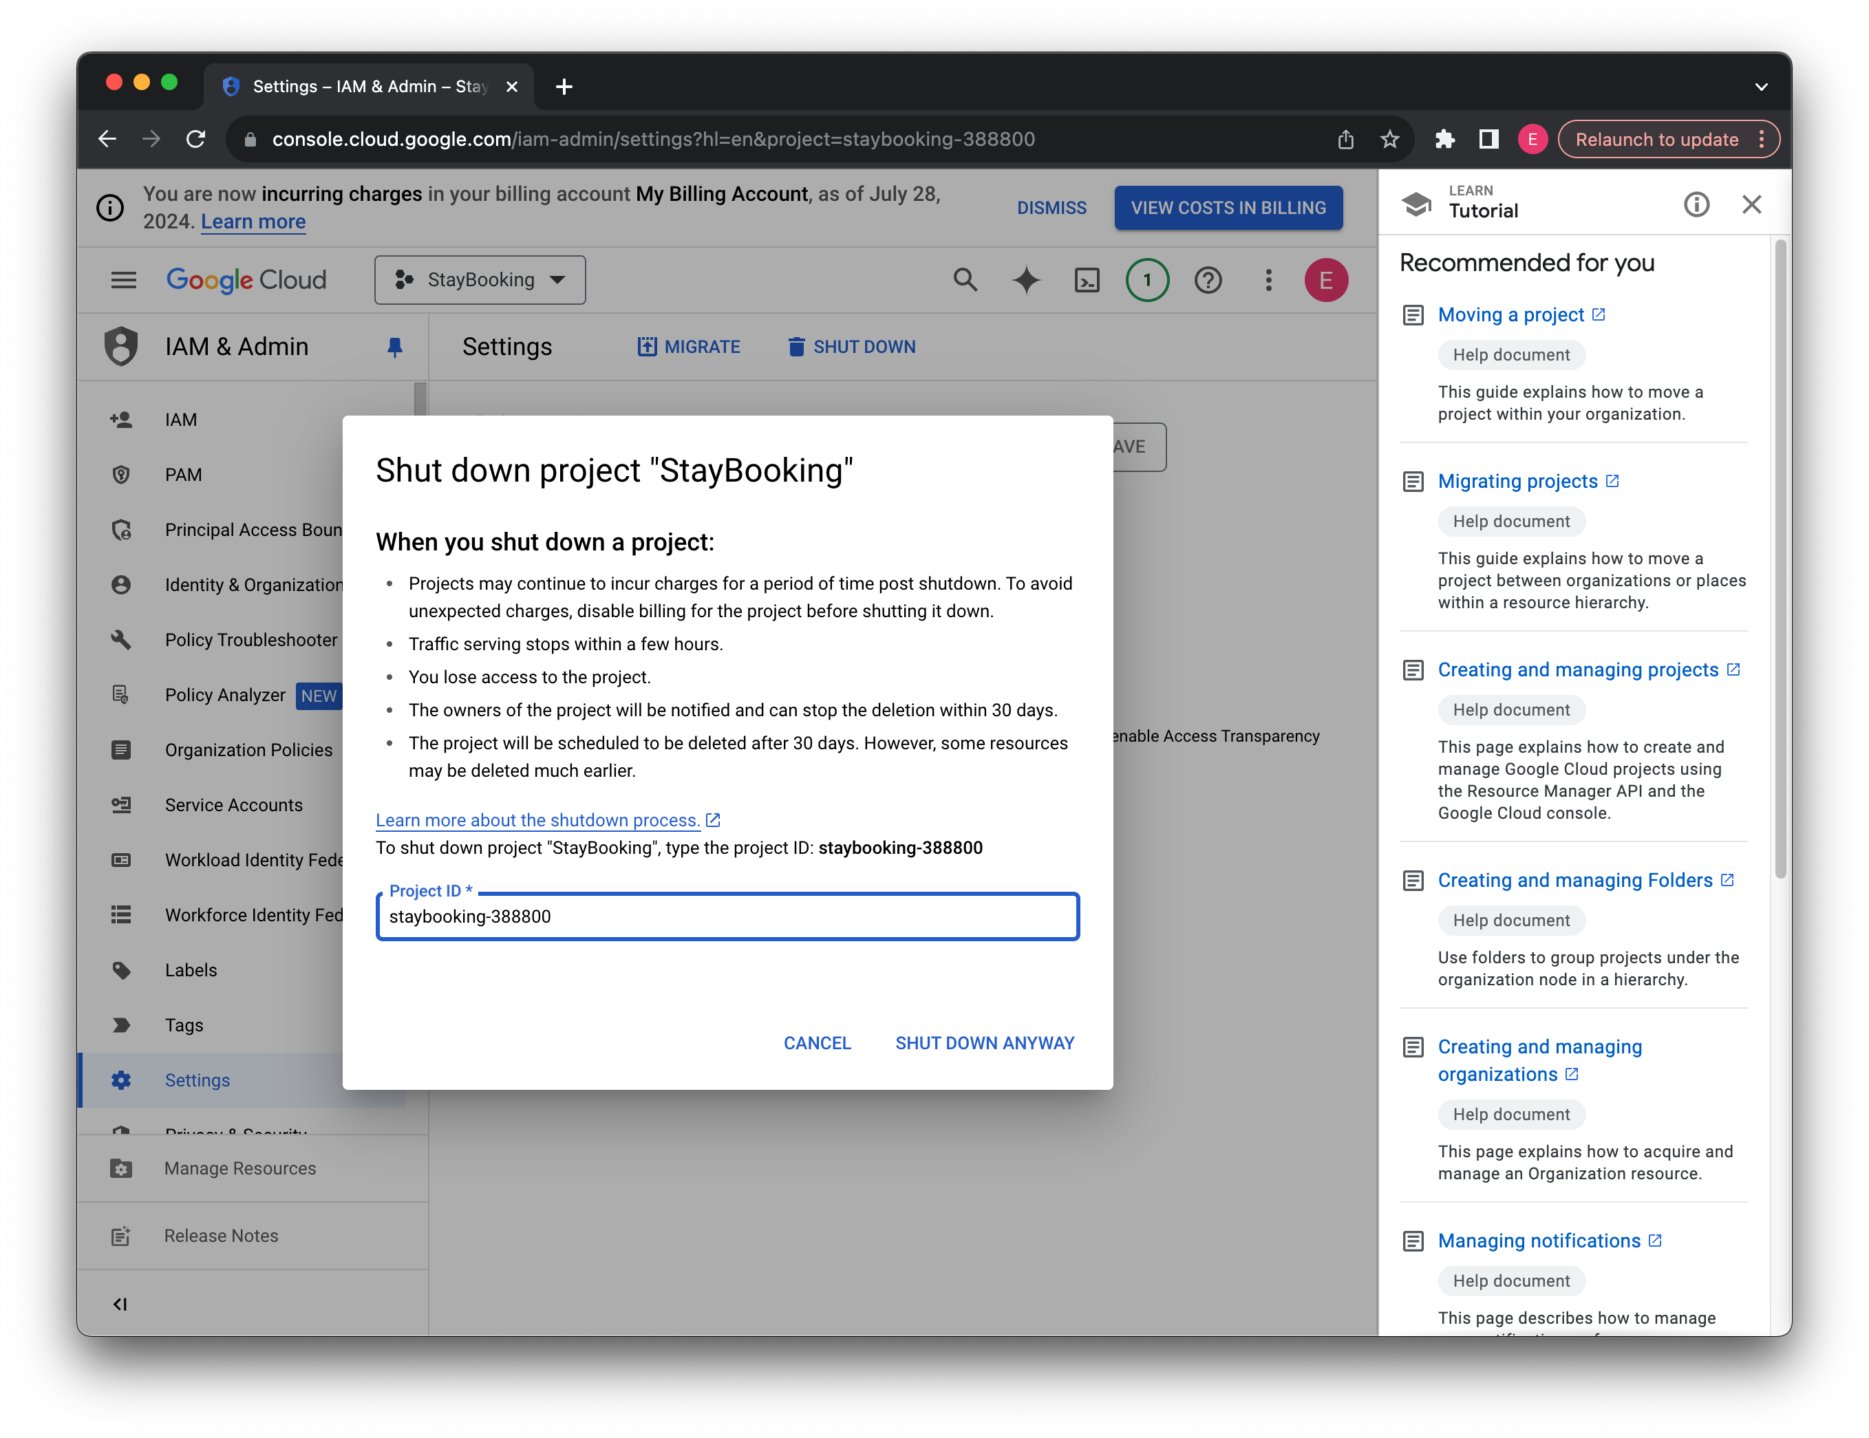The image size is (1869, 1438).
Task: Open the help question mark icon
Action: pos(1208,280)
